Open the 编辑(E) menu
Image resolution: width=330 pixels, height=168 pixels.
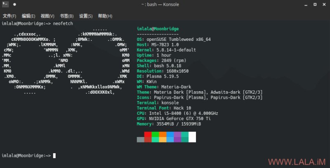[x=28, y=16]
